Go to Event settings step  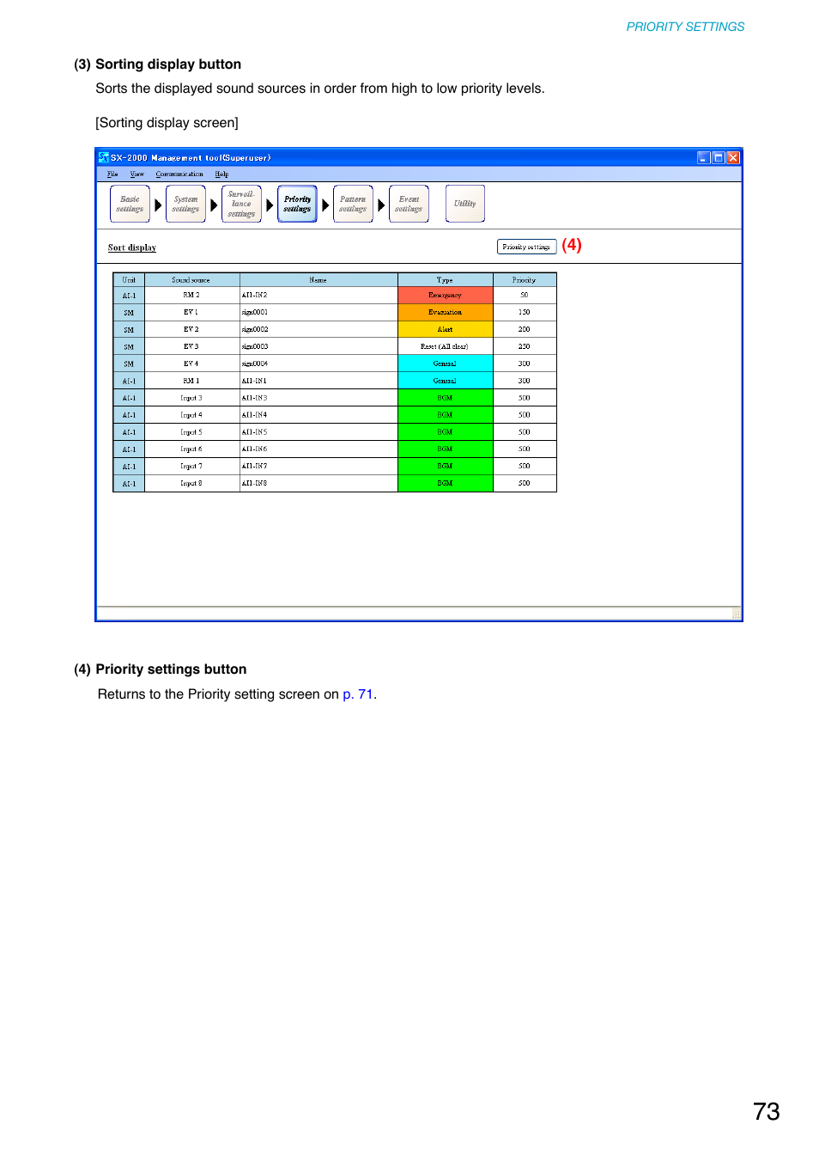click(409, 204)
